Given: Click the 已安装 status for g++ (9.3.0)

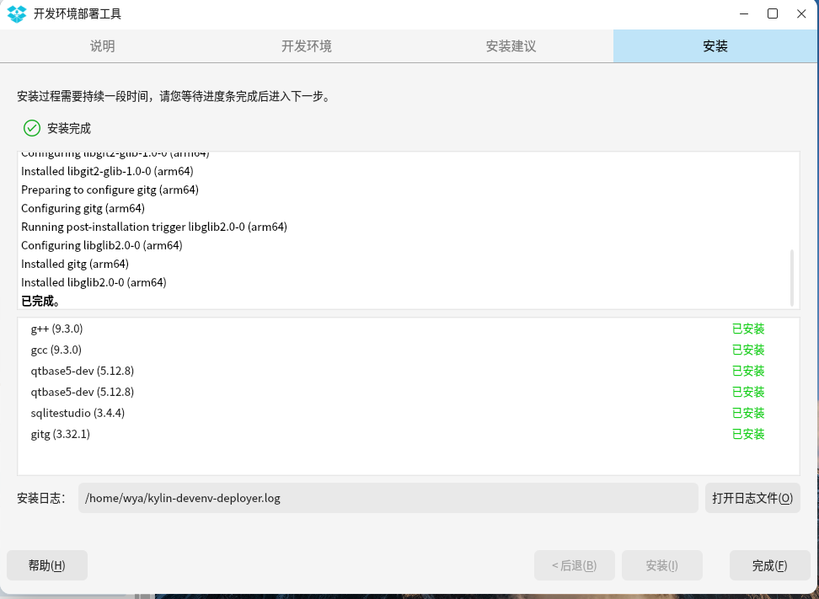Looking at the screenshot, I should tap(748, 329).
